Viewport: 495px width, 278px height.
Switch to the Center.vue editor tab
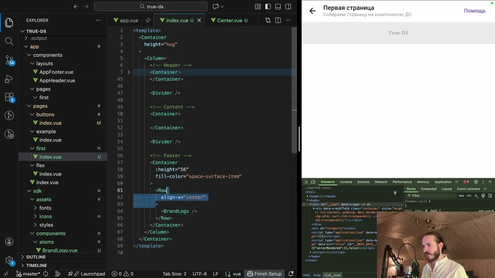(229, 20)
